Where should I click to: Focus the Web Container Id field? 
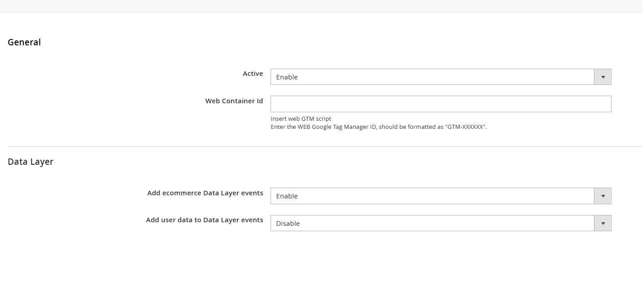point(441,104)
